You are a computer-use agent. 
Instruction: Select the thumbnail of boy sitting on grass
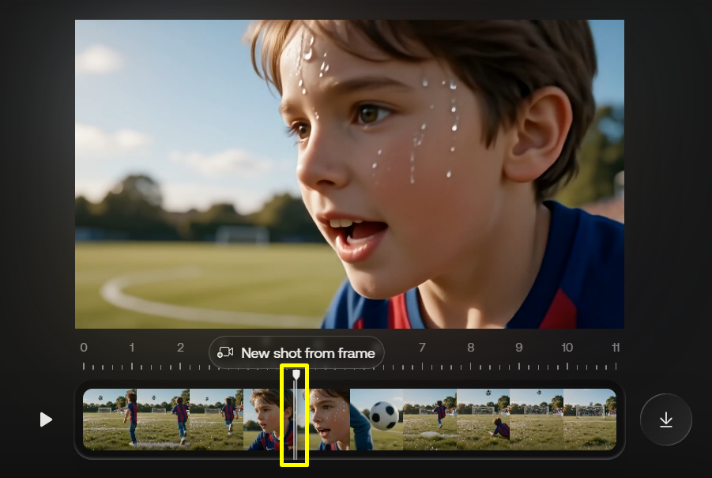coord(483,420)
